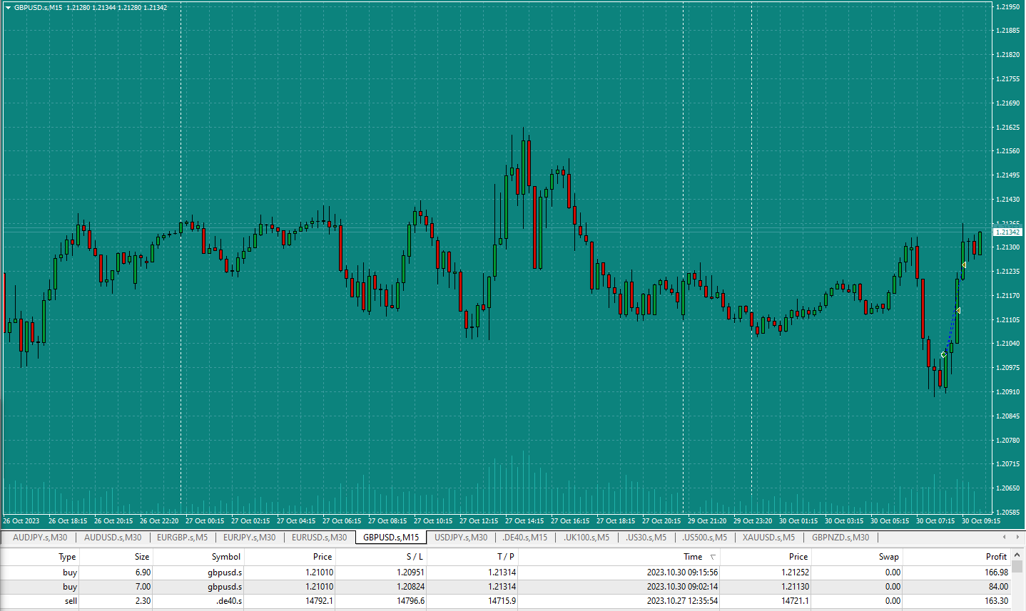Screen dimensions: 1026x611
Task: Switch to the USDJPY.s,M30 chart tab
Action: (x=461, y=538)
